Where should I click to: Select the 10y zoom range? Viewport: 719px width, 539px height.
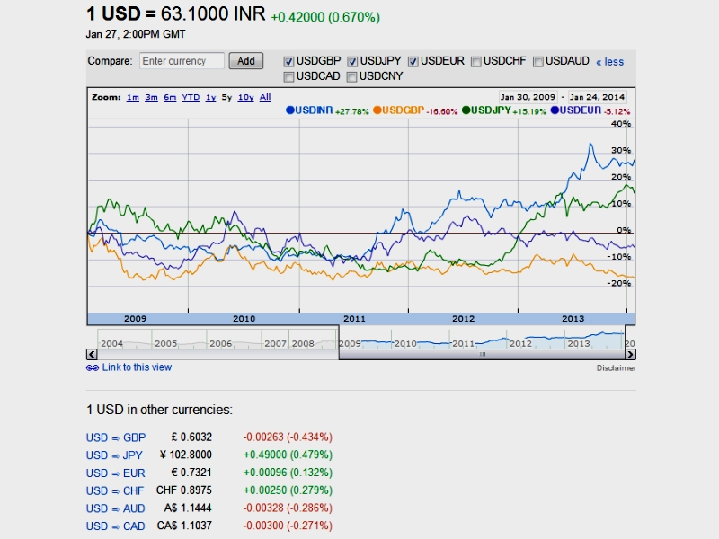pyautogui.click(x=245, y=97)
